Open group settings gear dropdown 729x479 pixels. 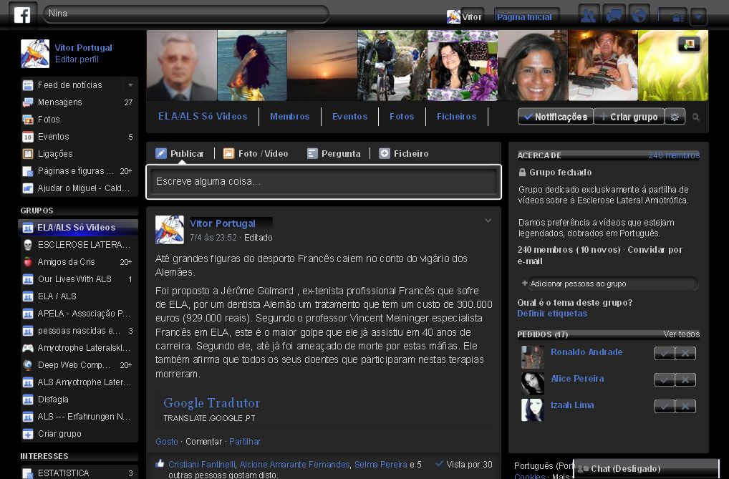click(x=675, y=117)
